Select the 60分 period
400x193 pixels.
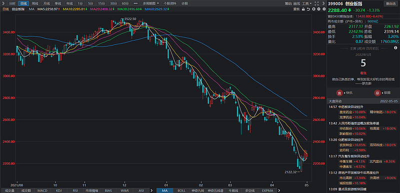click(x=125, y=3)
